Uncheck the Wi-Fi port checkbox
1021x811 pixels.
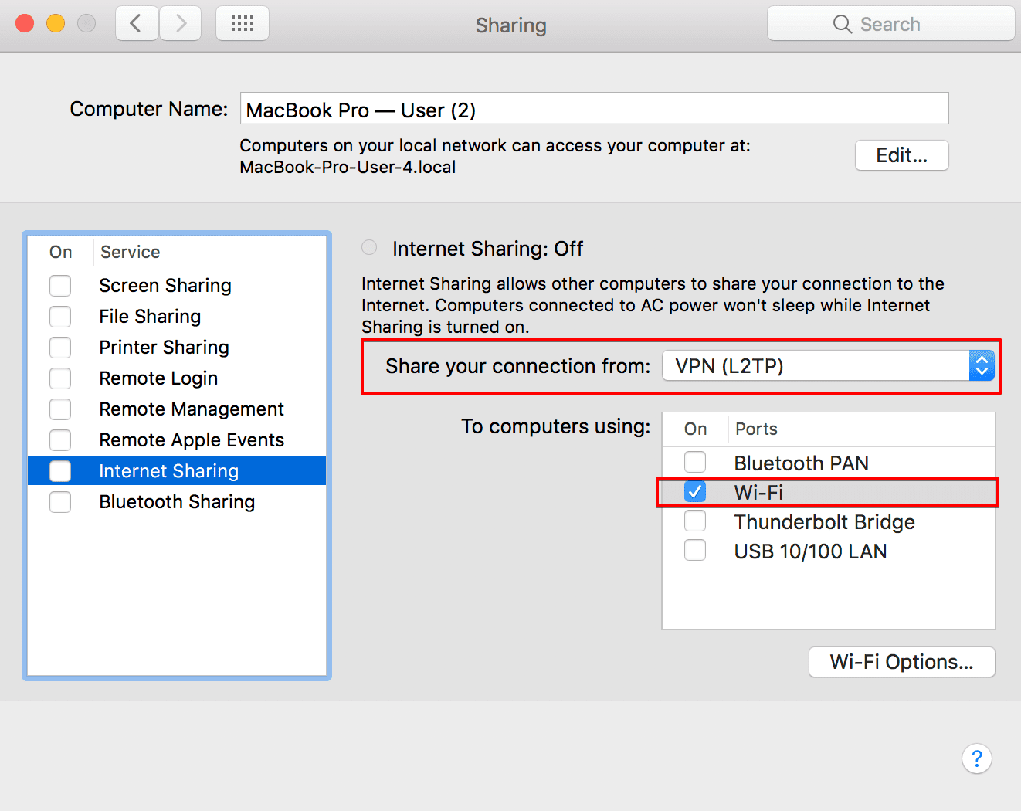click(x=695, y=492)
